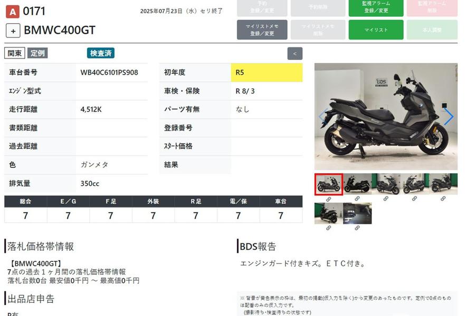
Task: Click the red A grade badge
Action: coord(13,11)
